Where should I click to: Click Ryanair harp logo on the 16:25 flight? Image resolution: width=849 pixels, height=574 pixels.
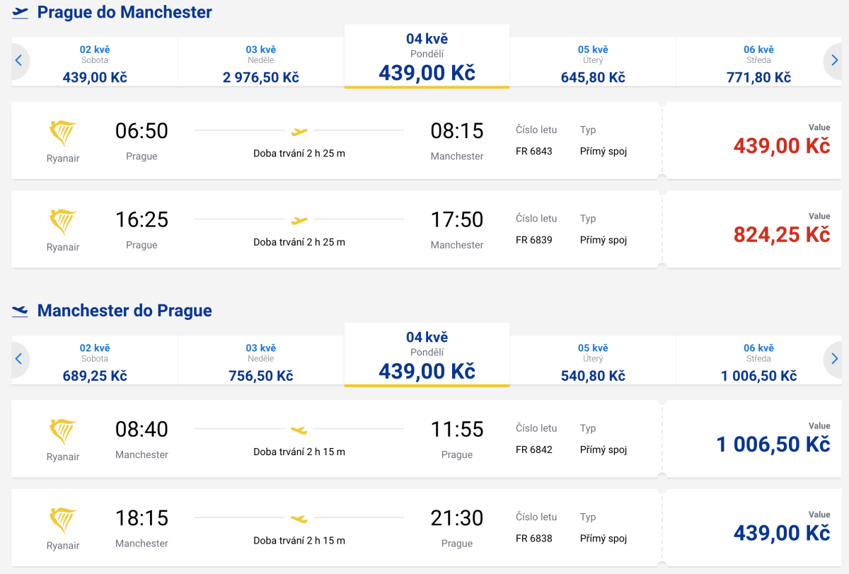point(63,222)
